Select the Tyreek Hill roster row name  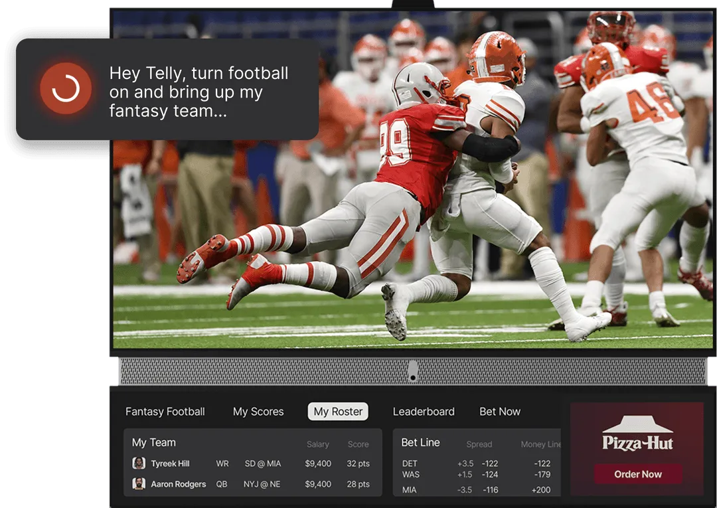(170, 464)
